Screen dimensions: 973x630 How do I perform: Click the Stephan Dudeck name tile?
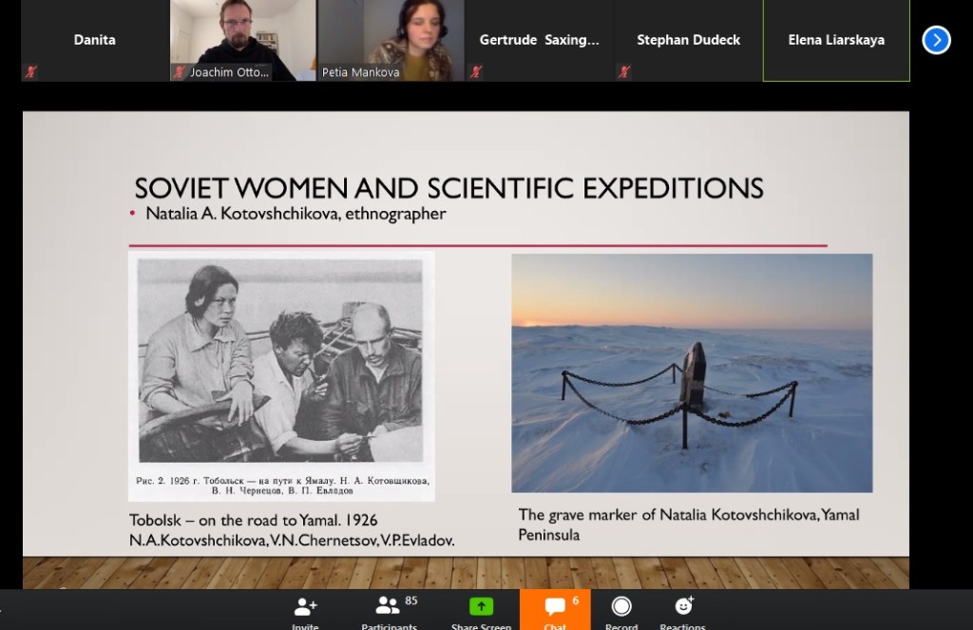tap(688, 40)
